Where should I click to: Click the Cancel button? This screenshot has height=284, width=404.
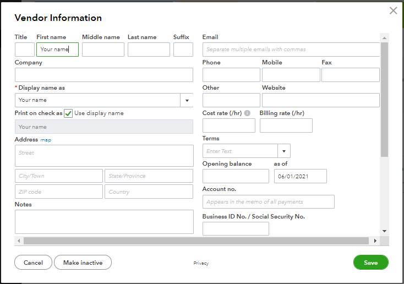tap(33, 263)
